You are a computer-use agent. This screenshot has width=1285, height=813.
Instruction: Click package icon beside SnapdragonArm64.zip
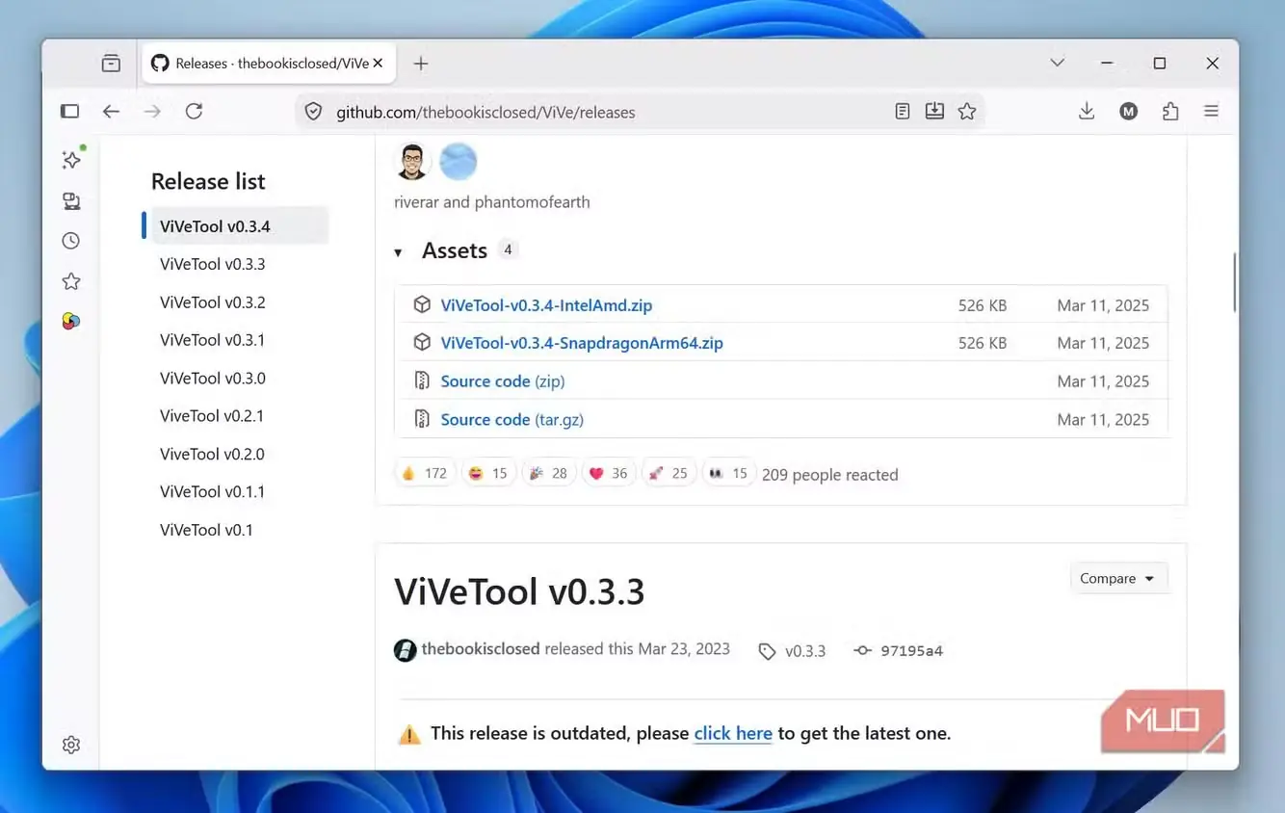tap(422, 342)
